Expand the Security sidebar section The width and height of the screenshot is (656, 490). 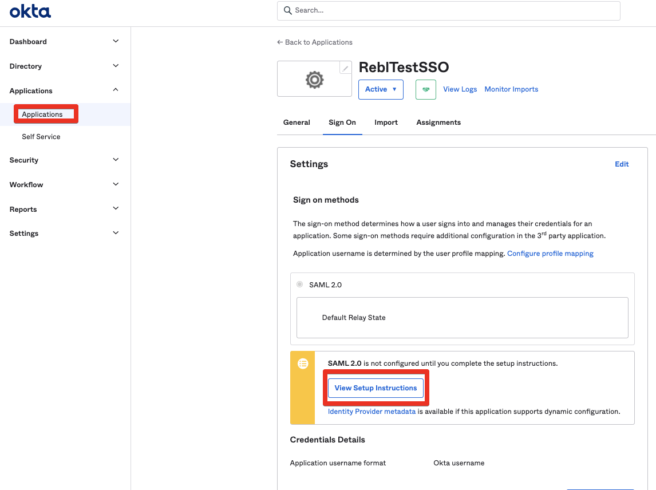[65, 160]
